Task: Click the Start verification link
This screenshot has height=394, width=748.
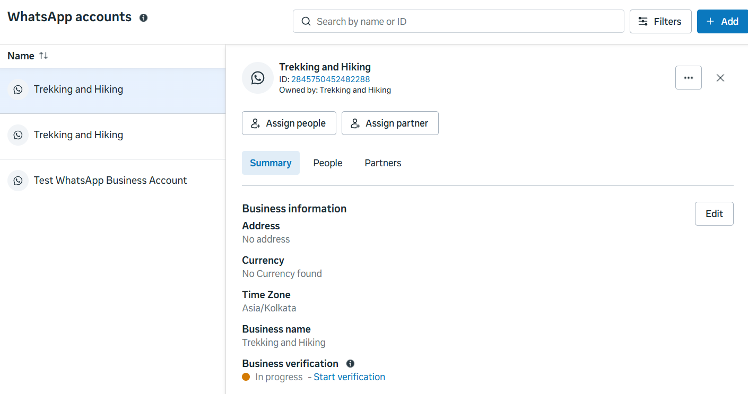Action: 349,377
